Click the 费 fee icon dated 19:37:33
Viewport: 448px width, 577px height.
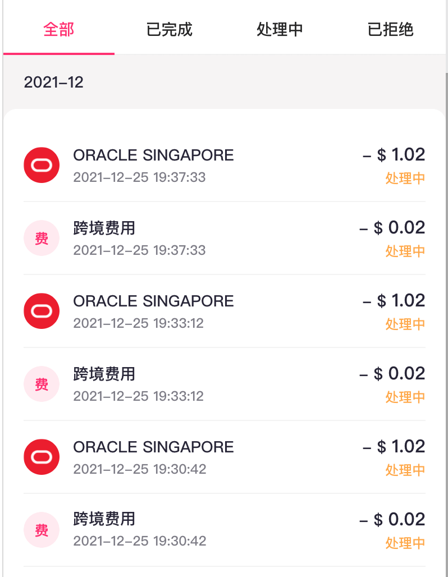(x=42, y=238)
